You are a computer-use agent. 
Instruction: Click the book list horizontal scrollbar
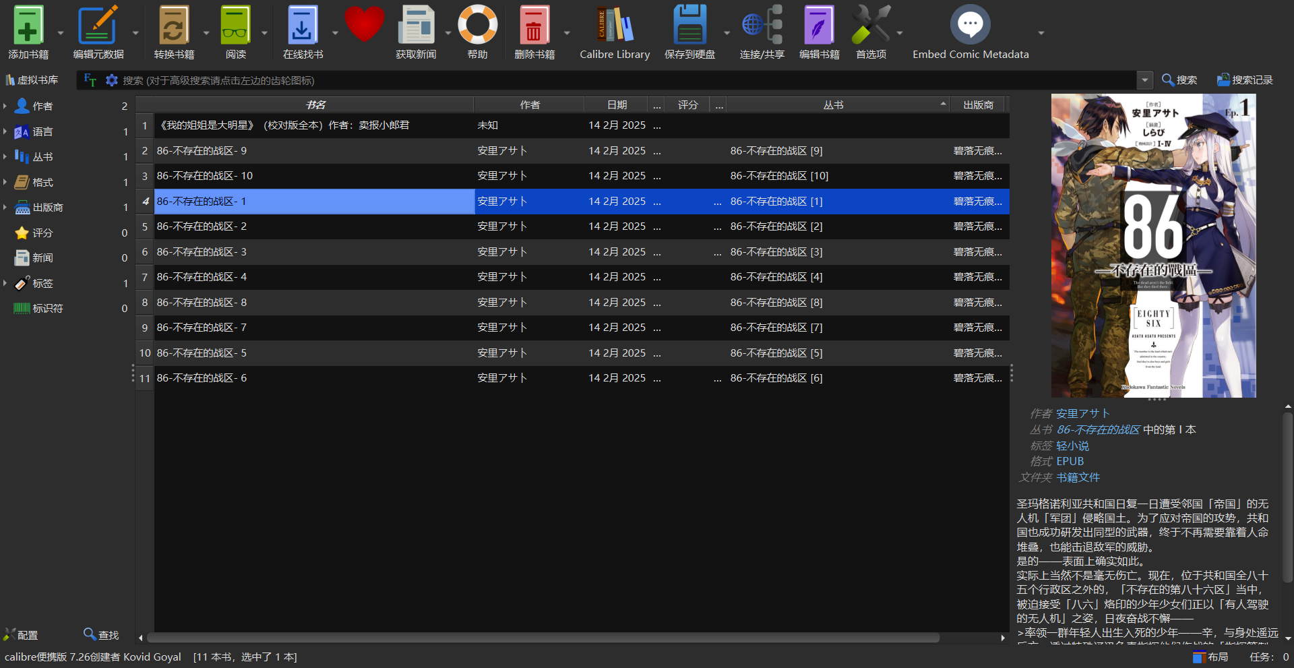[543, 637]
